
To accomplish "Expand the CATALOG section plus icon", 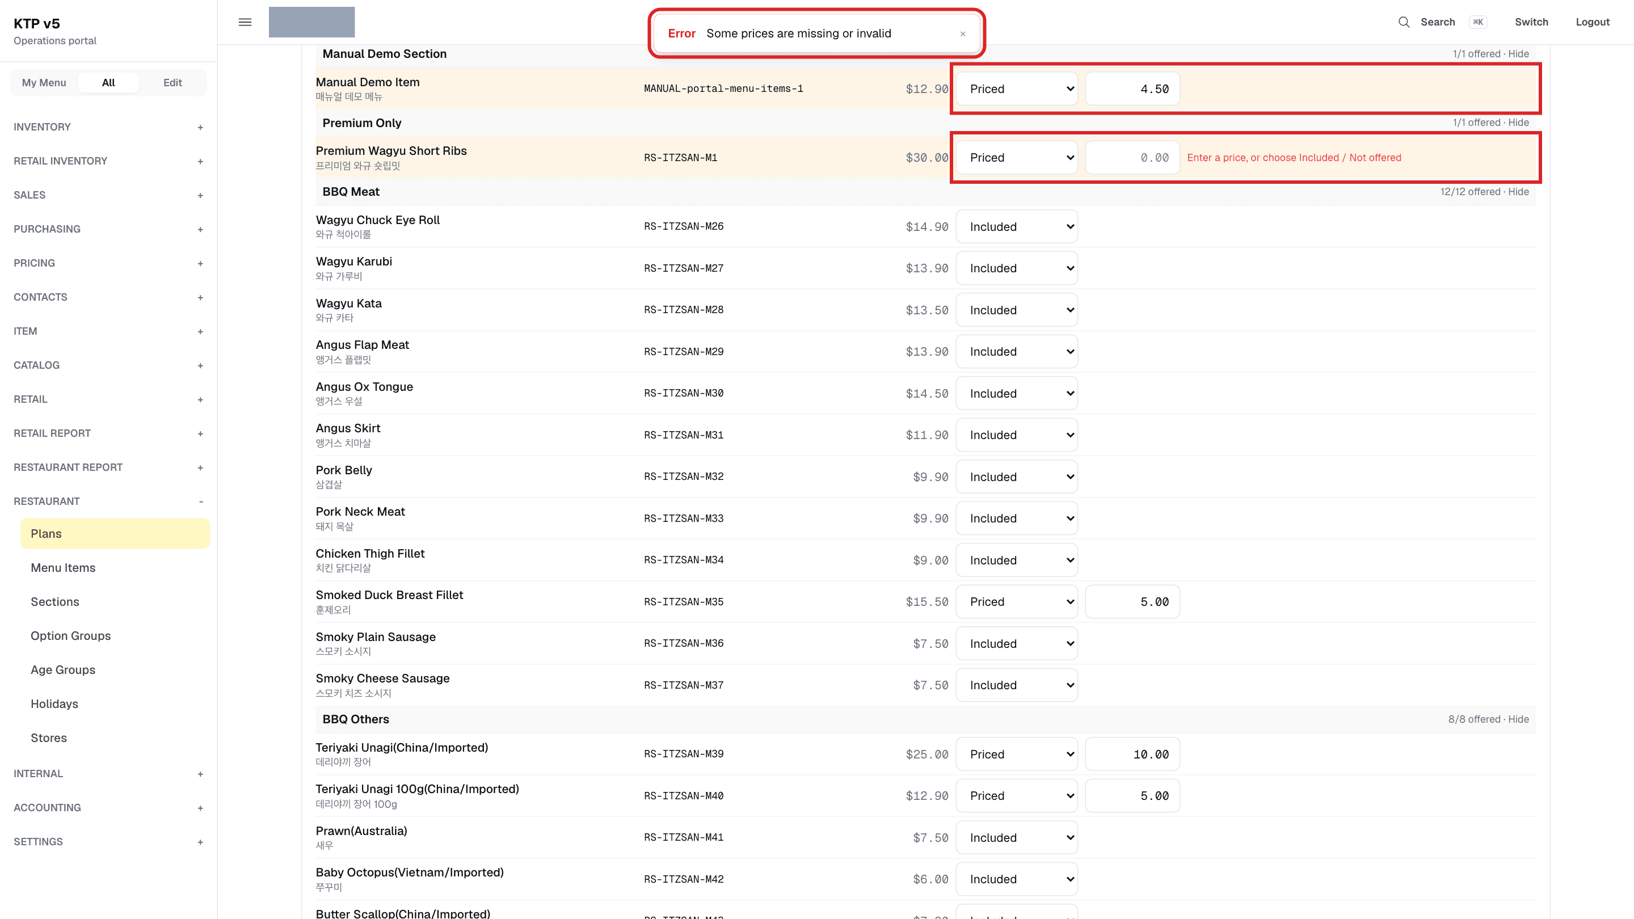I will pyautogui.click(x=200, y=365).
